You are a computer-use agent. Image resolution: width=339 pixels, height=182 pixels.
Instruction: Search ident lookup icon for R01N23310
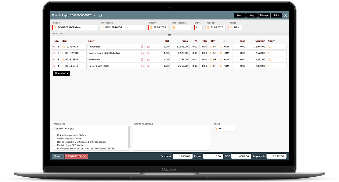63,53
